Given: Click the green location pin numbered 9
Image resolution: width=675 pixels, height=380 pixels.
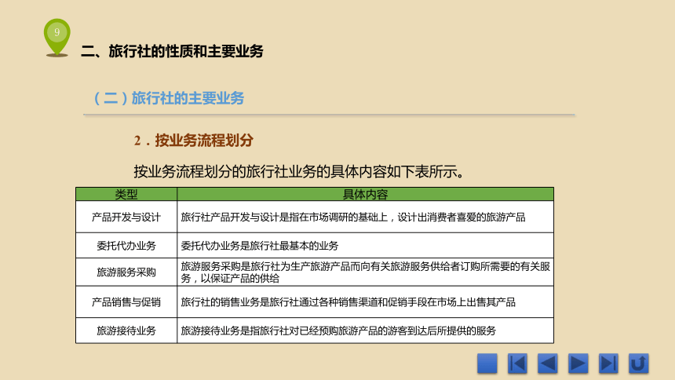Looking at the screenshot, I should (57, 38).
